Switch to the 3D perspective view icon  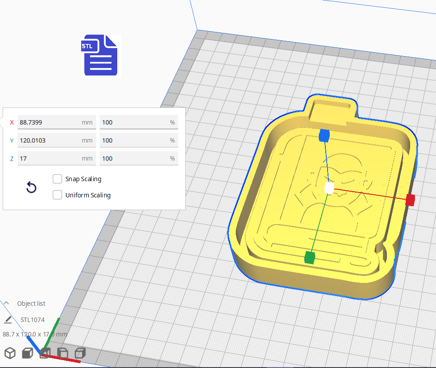click(x=10, y=353)
